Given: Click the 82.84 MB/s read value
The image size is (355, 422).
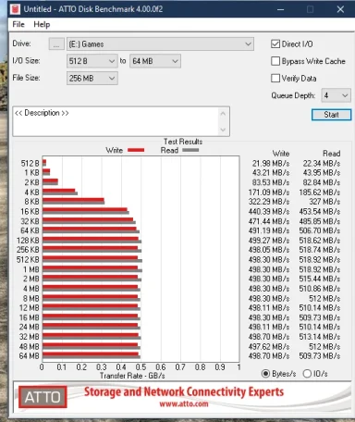Looking at the screenshot, I should click(322, 182).
